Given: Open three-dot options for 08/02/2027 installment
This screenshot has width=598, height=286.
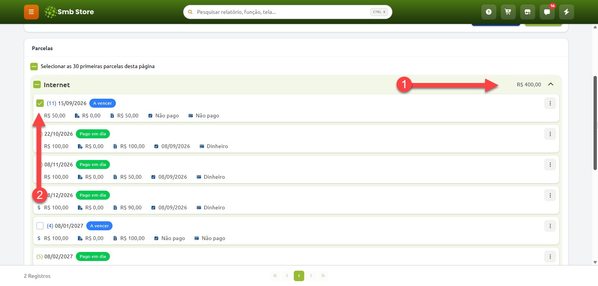Looking at the screenshot, I should [x=550, y=256].
